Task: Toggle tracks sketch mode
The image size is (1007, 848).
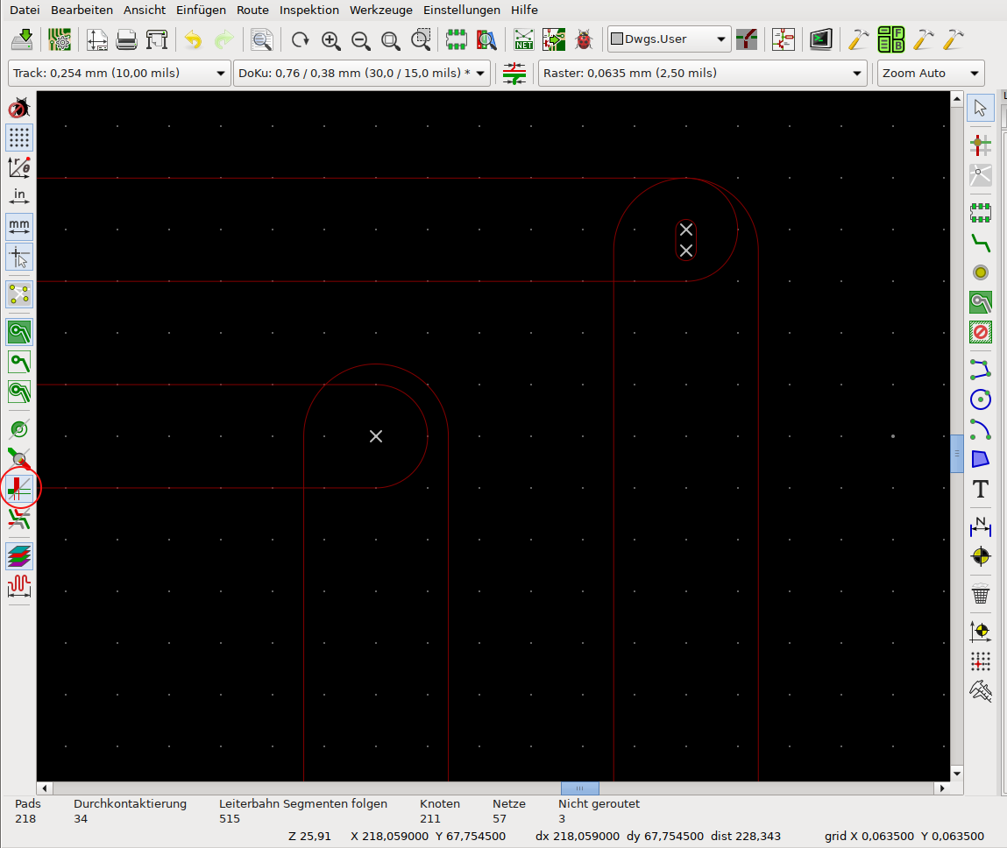Action: [19, 459]
